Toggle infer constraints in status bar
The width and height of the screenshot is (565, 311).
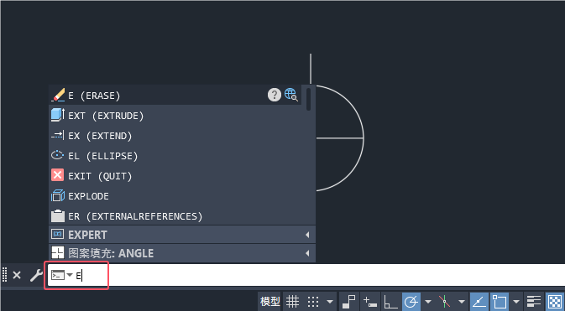(x=348, y=301)
